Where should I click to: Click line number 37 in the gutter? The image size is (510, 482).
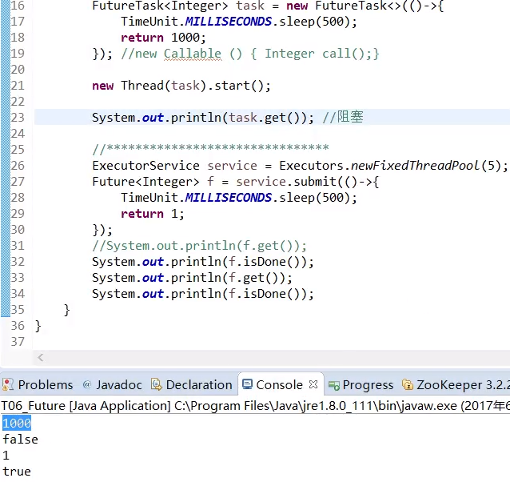coord(18,341)
